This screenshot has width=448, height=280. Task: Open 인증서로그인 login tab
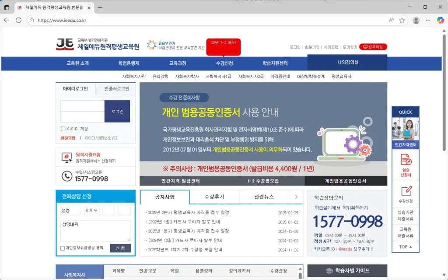(x=116, y=88)
